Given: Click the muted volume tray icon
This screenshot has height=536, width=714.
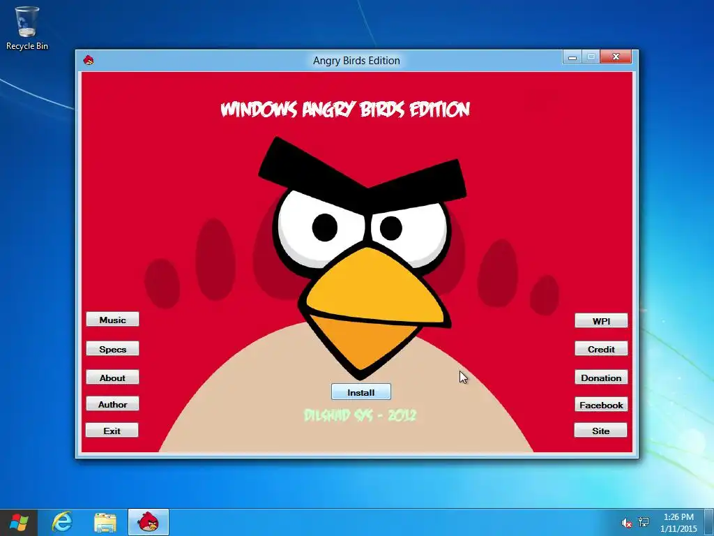Looking at the screenshot, I should click(627, 523).
